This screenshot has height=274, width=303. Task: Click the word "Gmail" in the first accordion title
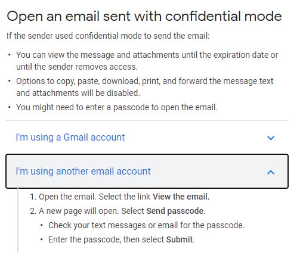pos(76,137)
